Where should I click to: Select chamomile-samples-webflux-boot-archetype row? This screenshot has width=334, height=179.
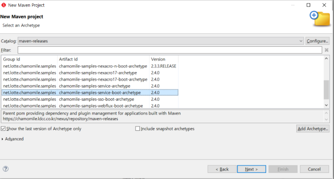101,106
